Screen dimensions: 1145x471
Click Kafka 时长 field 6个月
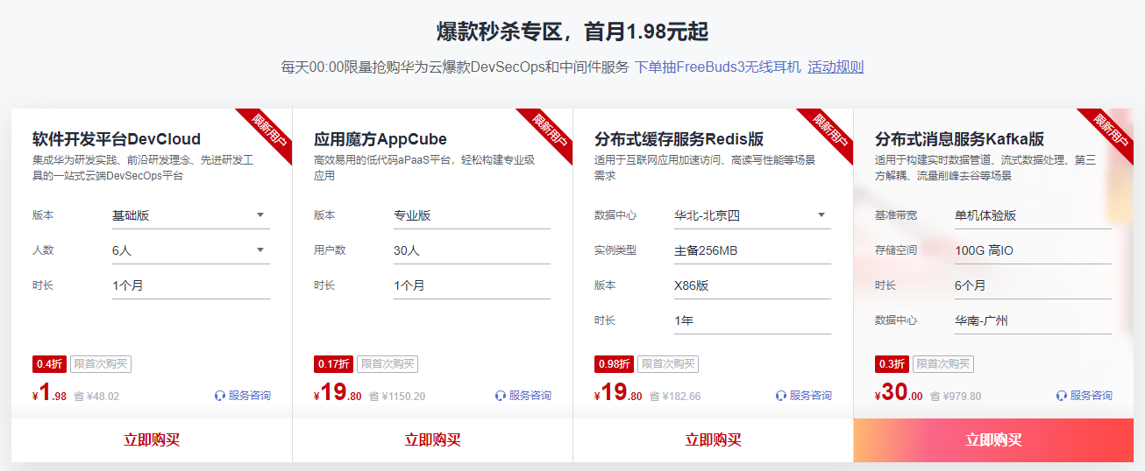click(x=1033, y=285)
